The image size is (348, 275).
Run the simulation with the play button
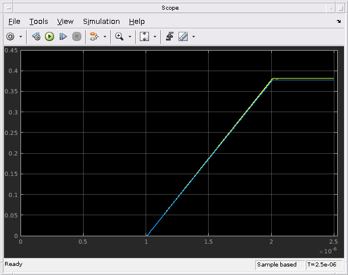tap(49, 36)
